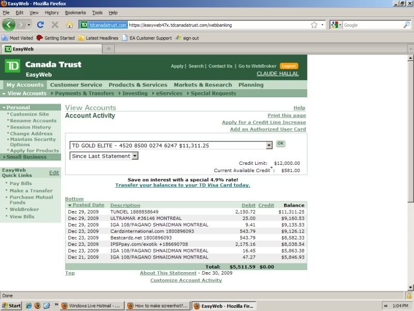Bookmark this page with the star icon
414x311 pixels.
[314, 25]
